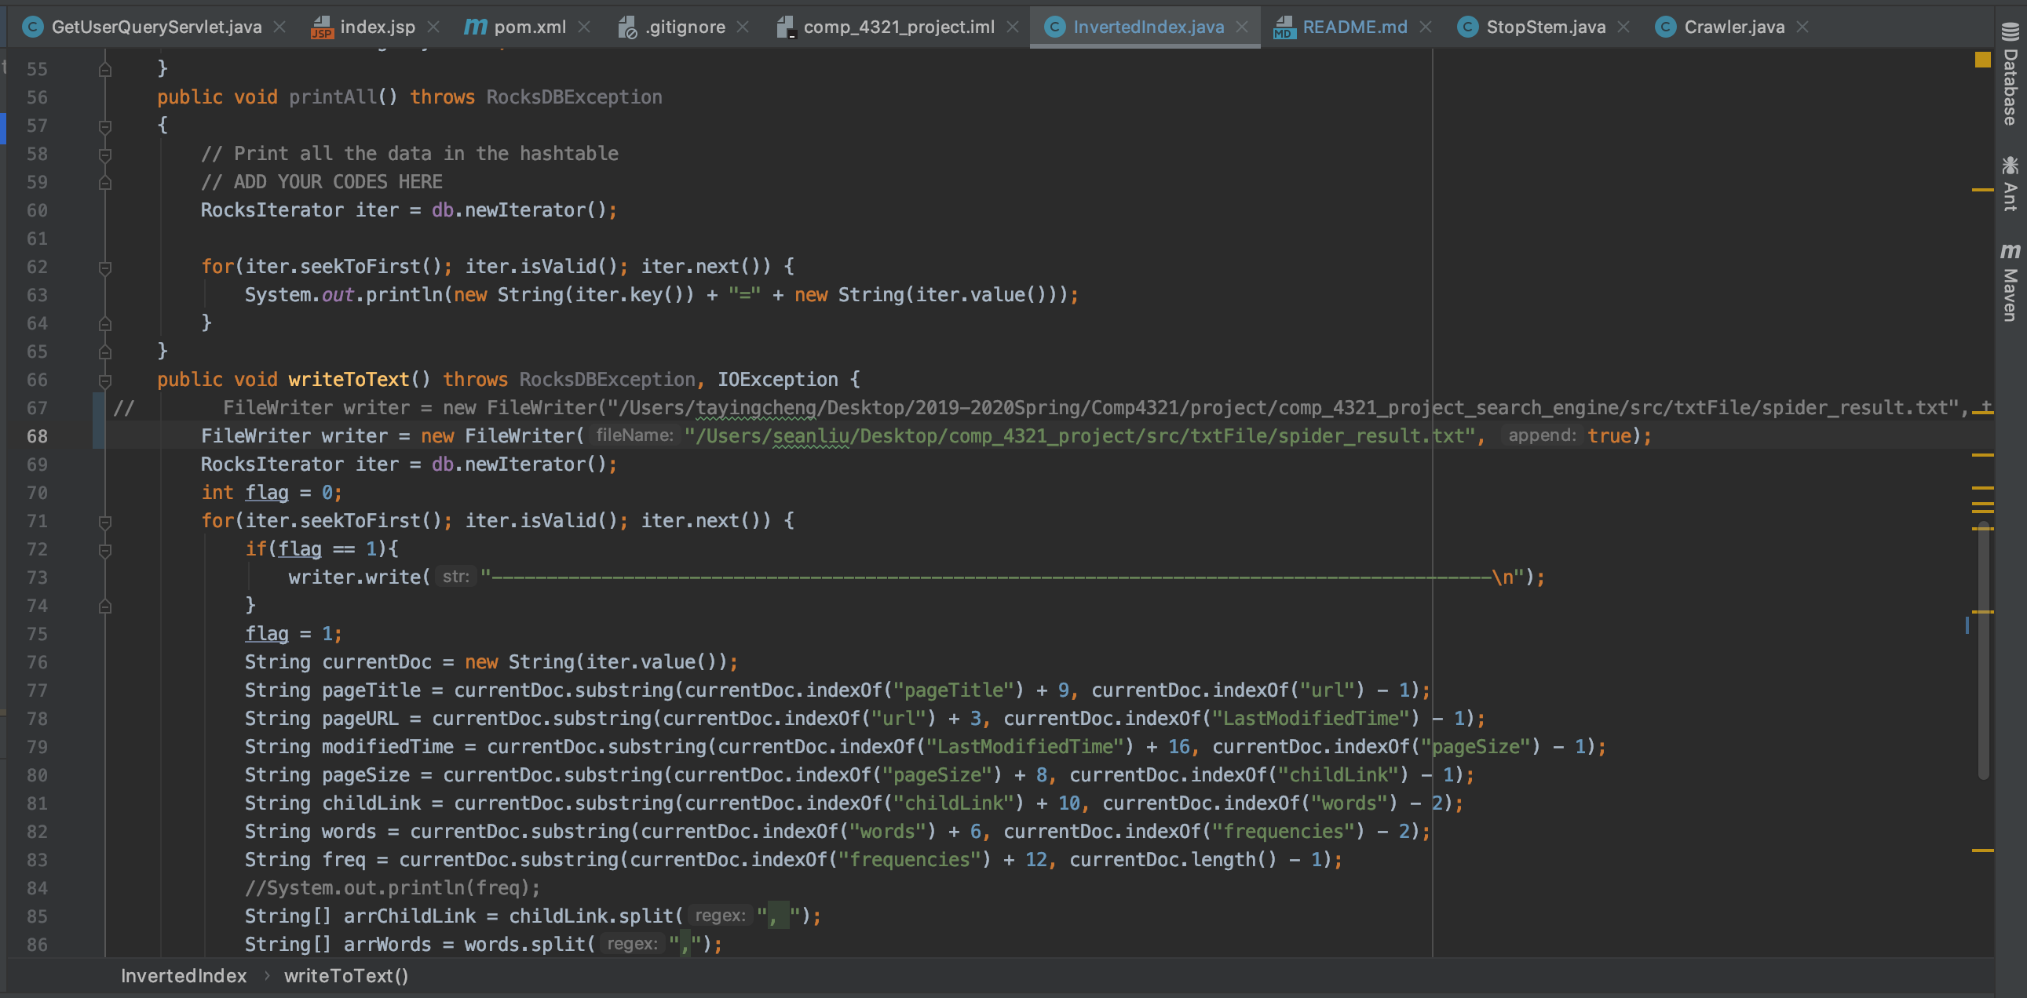Click the yellow inspection warning indicator
Viewport: 2027px width, 998px height.
pyautogui.click(x=1982, y=60)
